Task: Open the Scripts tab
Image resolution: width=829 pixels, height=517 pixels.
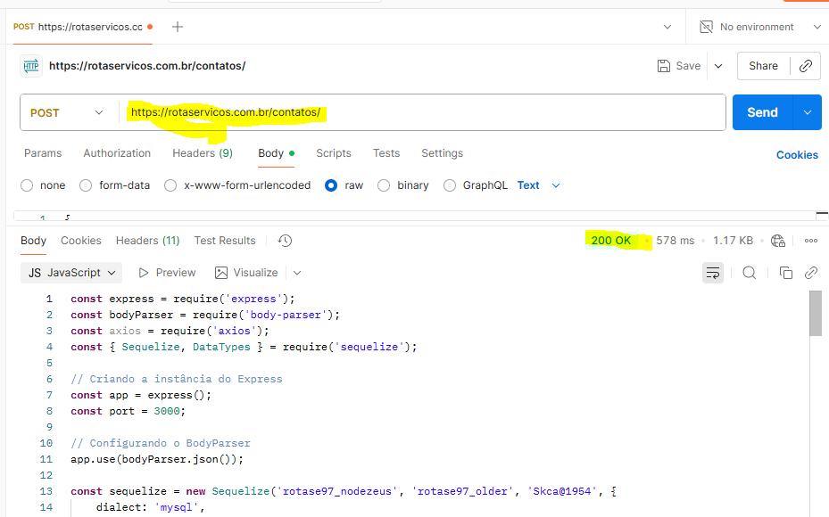Action: pyautogui.click(x=334, y=153)
